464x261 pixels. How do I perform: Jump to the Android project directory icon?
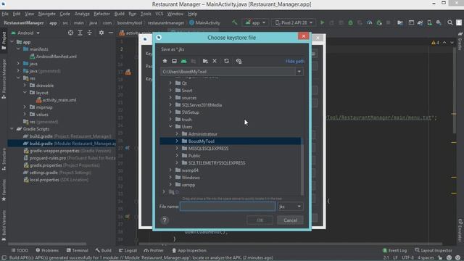183,61
